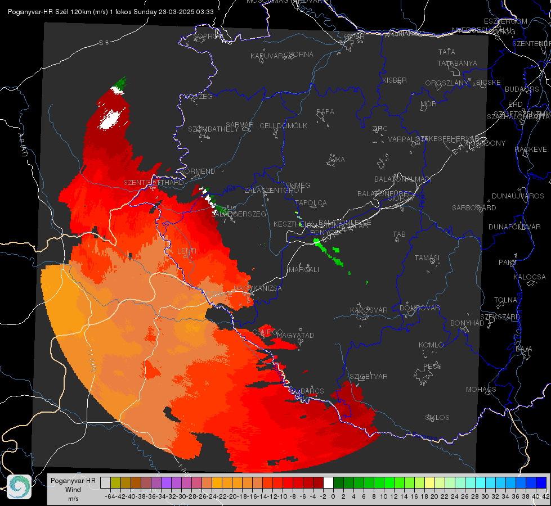
Task: Click the 'TAMASI' city label
Action: click(427, 257)
